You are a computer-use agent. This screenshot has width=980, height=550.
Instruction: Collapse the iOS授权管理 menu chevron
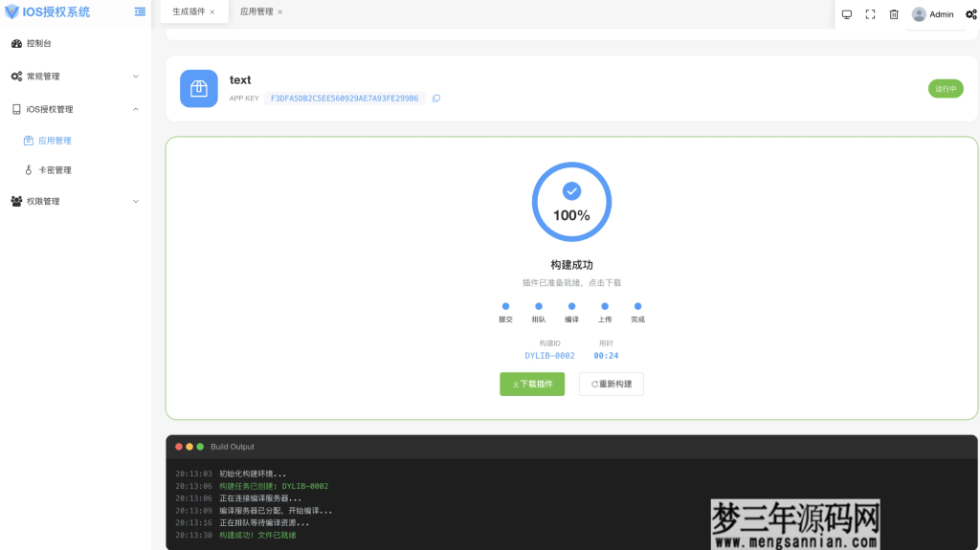[136, 109]
